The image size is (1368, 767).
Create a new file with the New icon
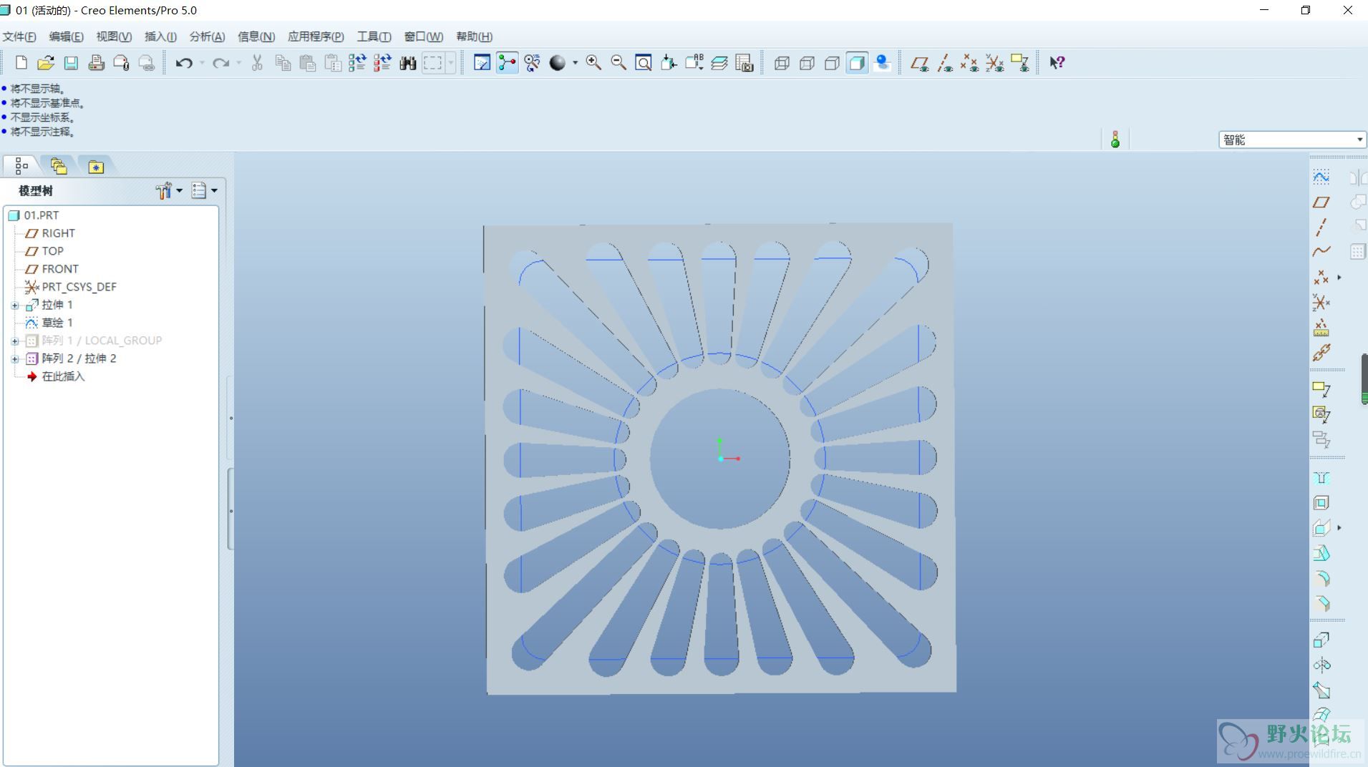point(21,63)
